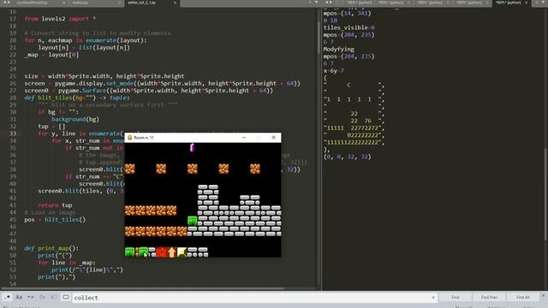Pick the up arrow palette tile

(171, 252)
